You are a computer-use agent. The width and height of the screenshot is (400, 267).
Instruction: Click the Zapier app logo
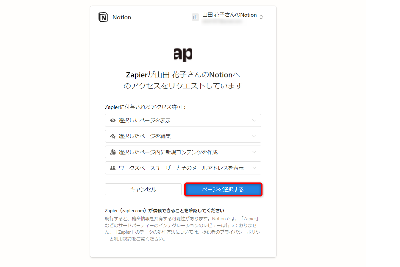point(183,54)
